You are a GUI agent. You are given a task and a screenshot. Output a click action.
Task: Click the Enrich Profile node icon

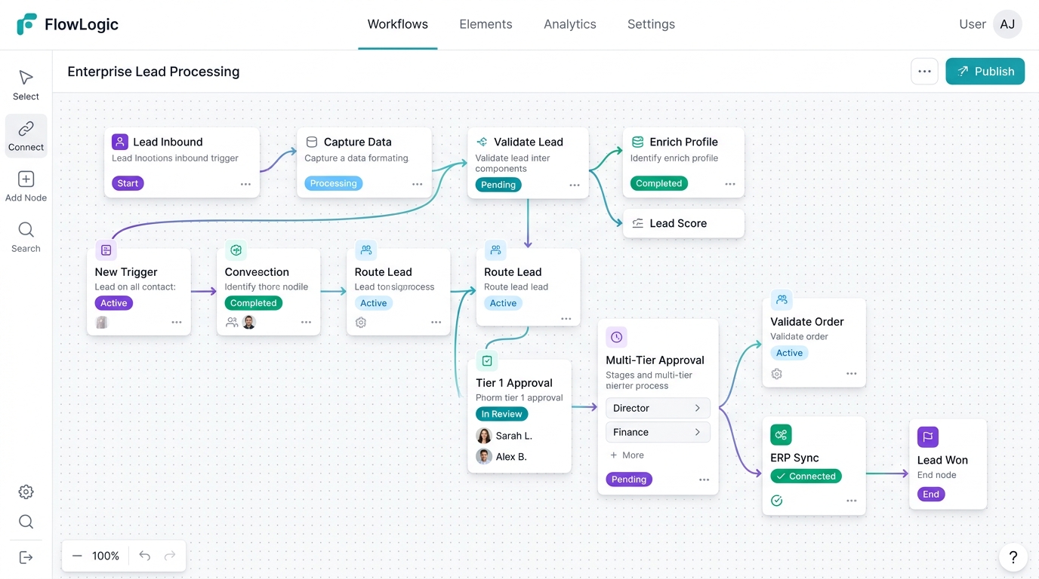click(x=637, y=142)
